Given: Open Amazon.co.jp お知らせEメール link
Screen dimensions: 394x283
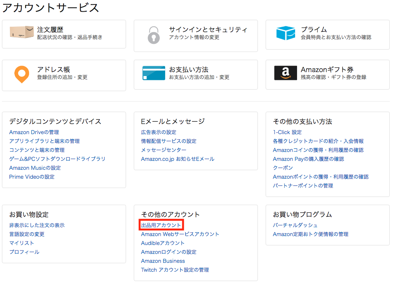Looking at the screenshot, I should click(178, 159).
